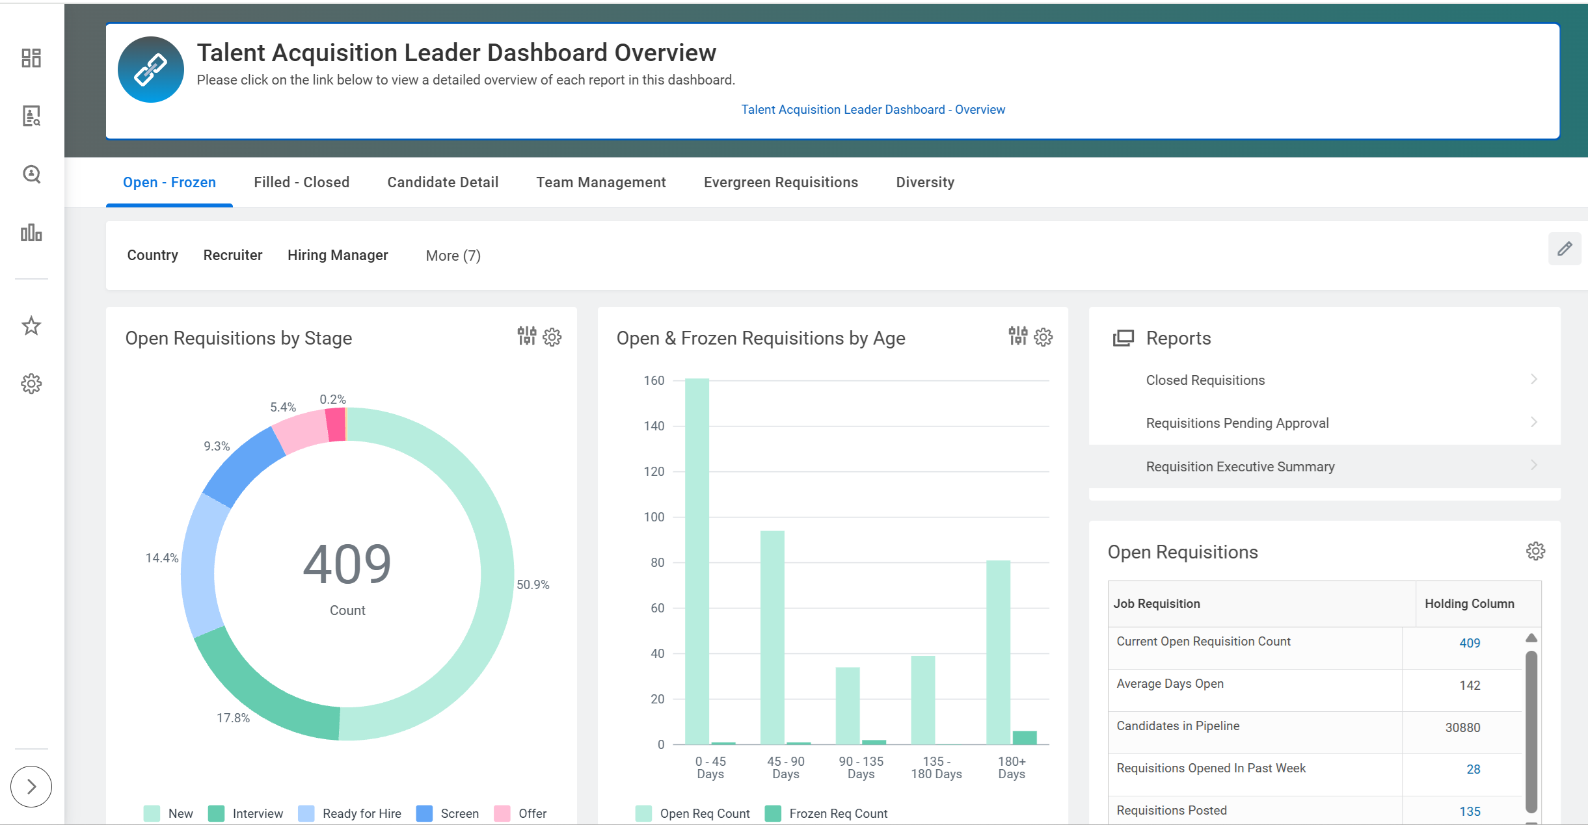The height and width of the screenshot is (825, 1588).
Task: Edit filters using the pencil icon
Action: point(1564,248)
